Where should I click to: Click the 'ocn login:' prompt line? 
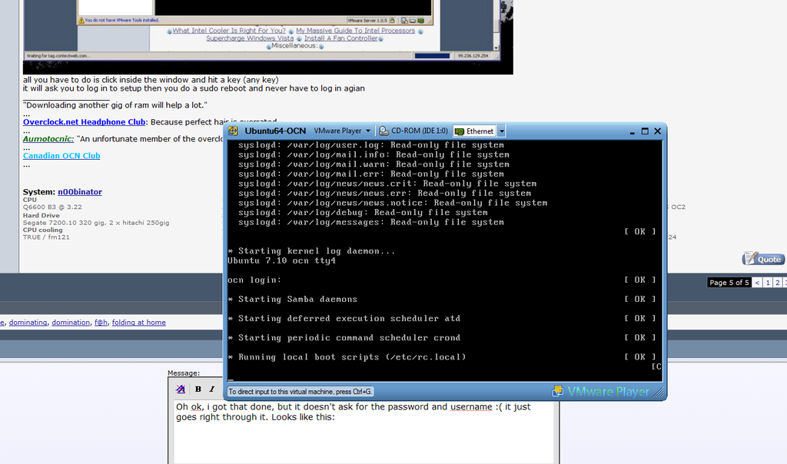254,280
